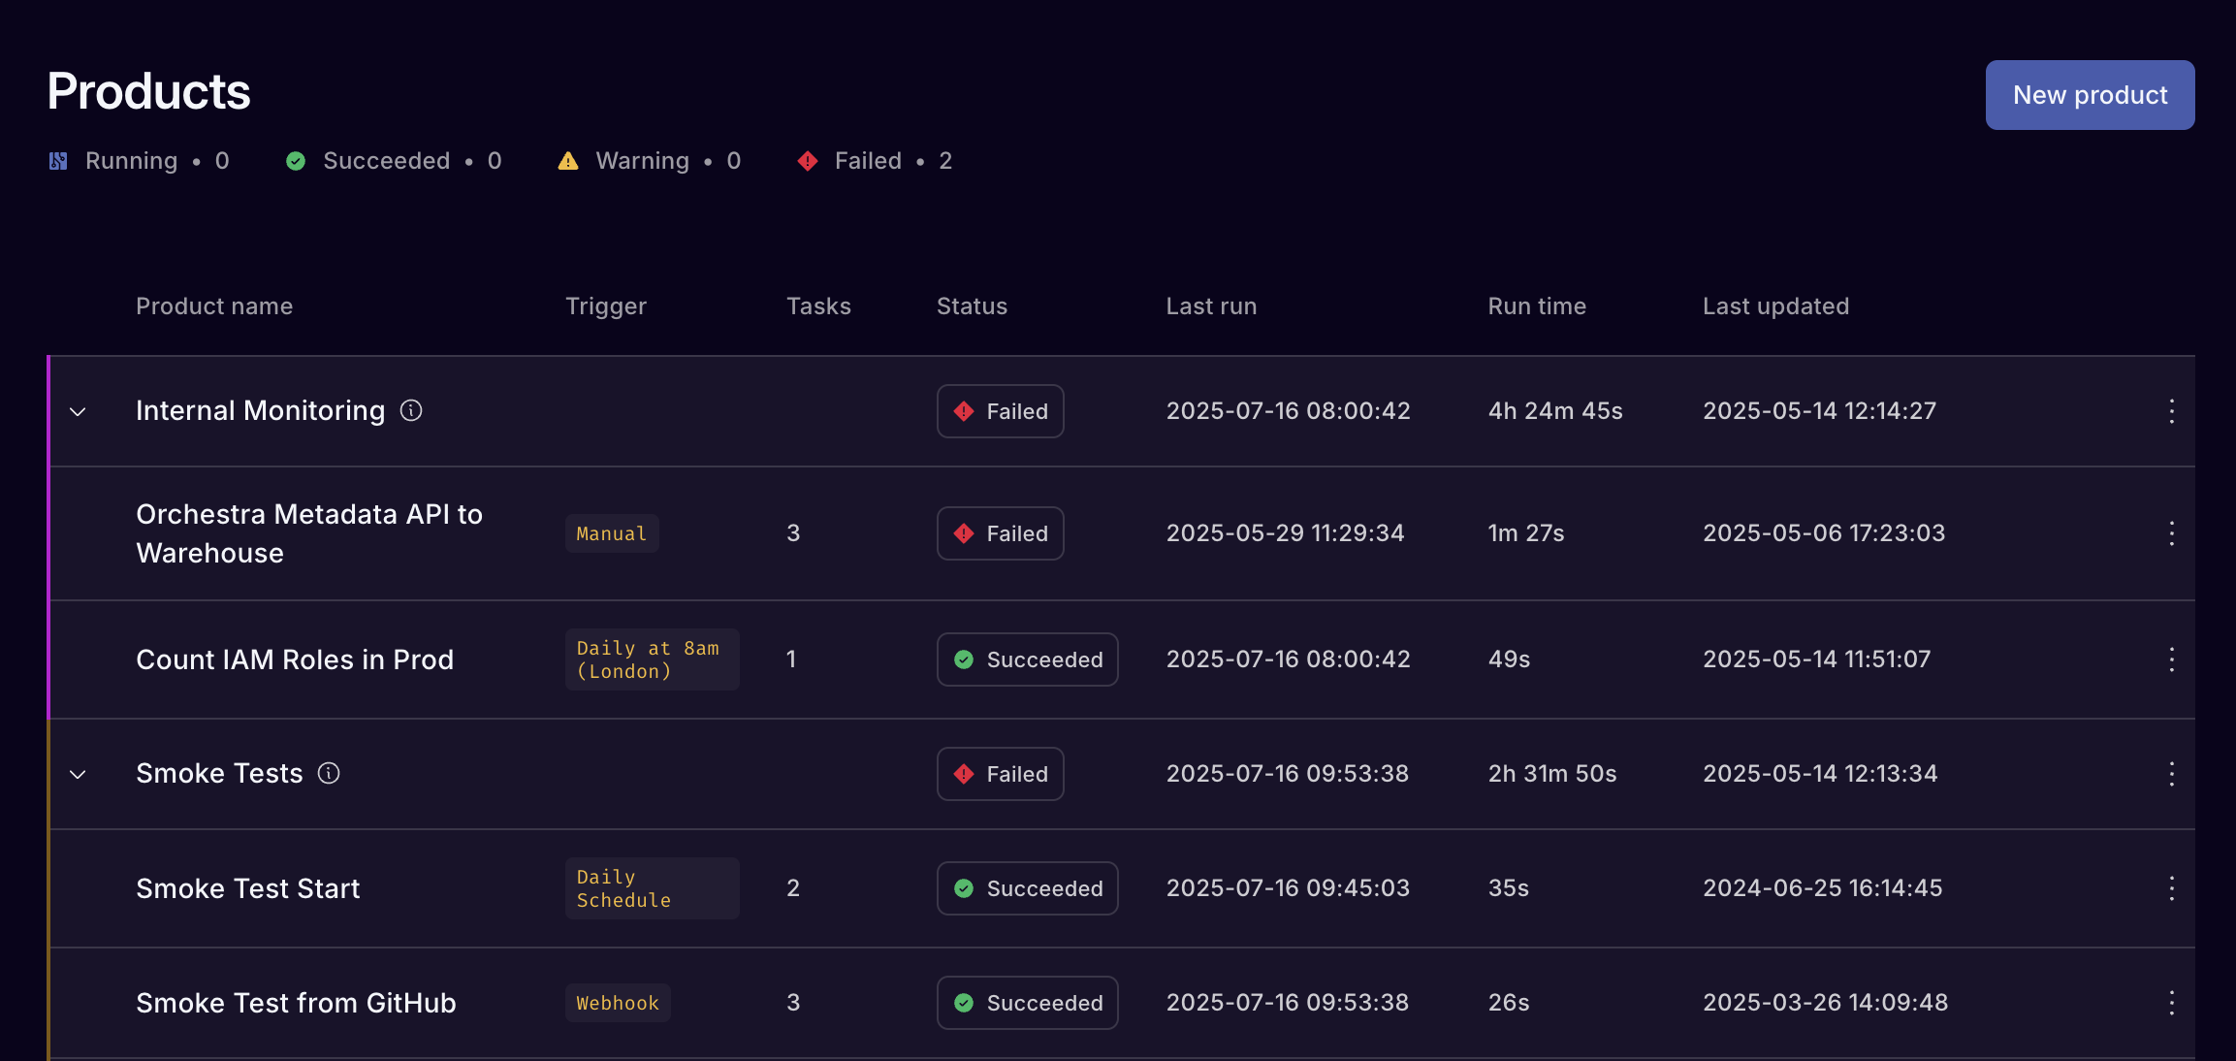Click info icon beside Smoke Tests
2236x1061 pixels.
329,773
